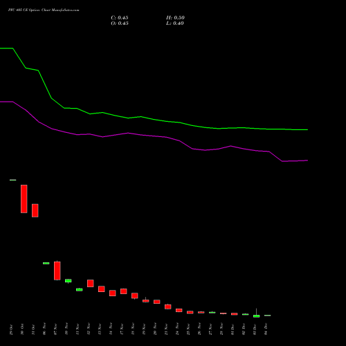346x346 pixels.
Task: Select the close value 'C: 0.45'
Action: point(120,18)
